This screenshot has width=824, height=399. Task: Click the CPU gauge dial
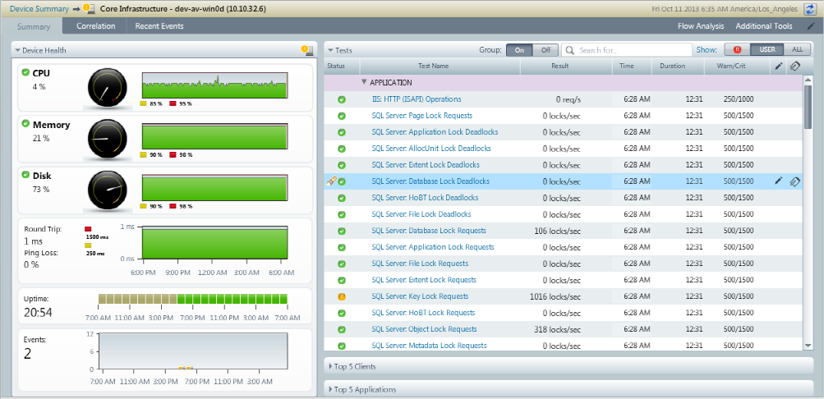click(x=108, y=85)
